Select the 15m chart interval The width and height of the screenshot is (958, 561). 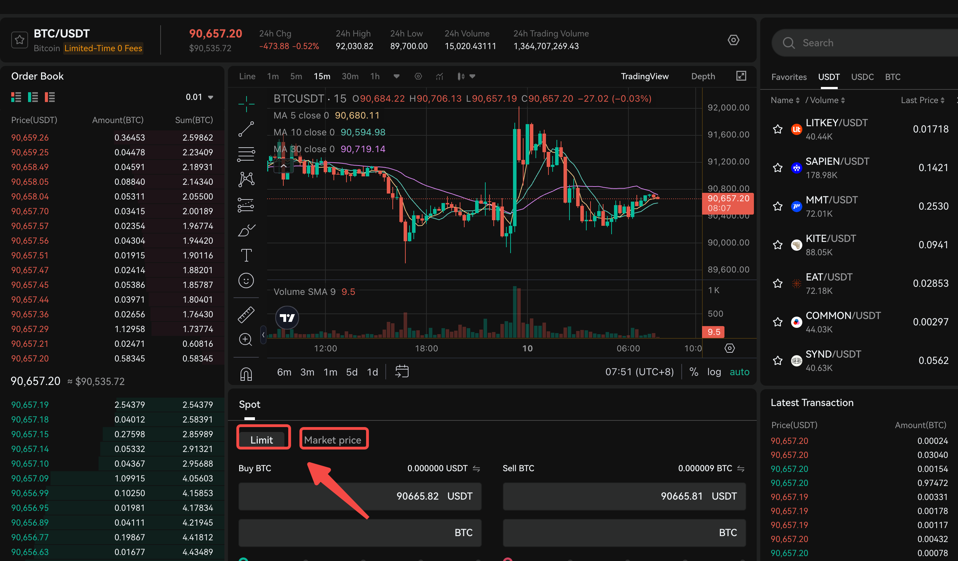(322, 76)
